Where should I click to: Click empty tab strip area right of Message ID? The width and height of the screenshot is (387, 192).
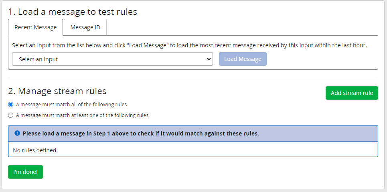tap(241, 27)
